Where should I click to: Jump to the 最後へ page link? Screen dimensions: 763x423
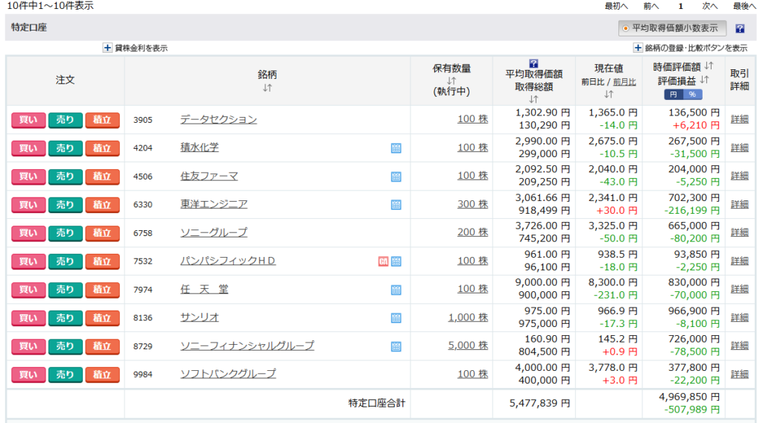(744, 6)
